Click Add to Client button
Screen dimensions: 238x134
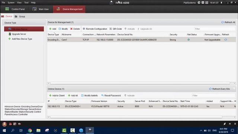click(x=57, y=96)
